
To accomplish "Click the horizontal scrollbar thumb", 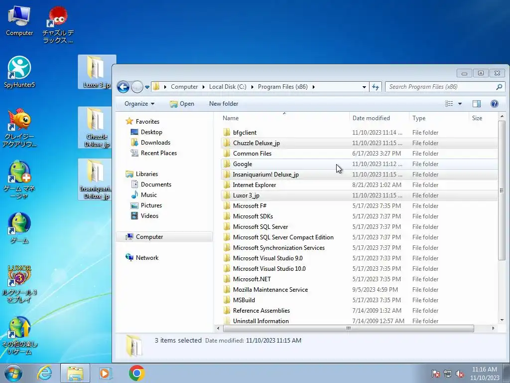I will (x=348, y=328).
